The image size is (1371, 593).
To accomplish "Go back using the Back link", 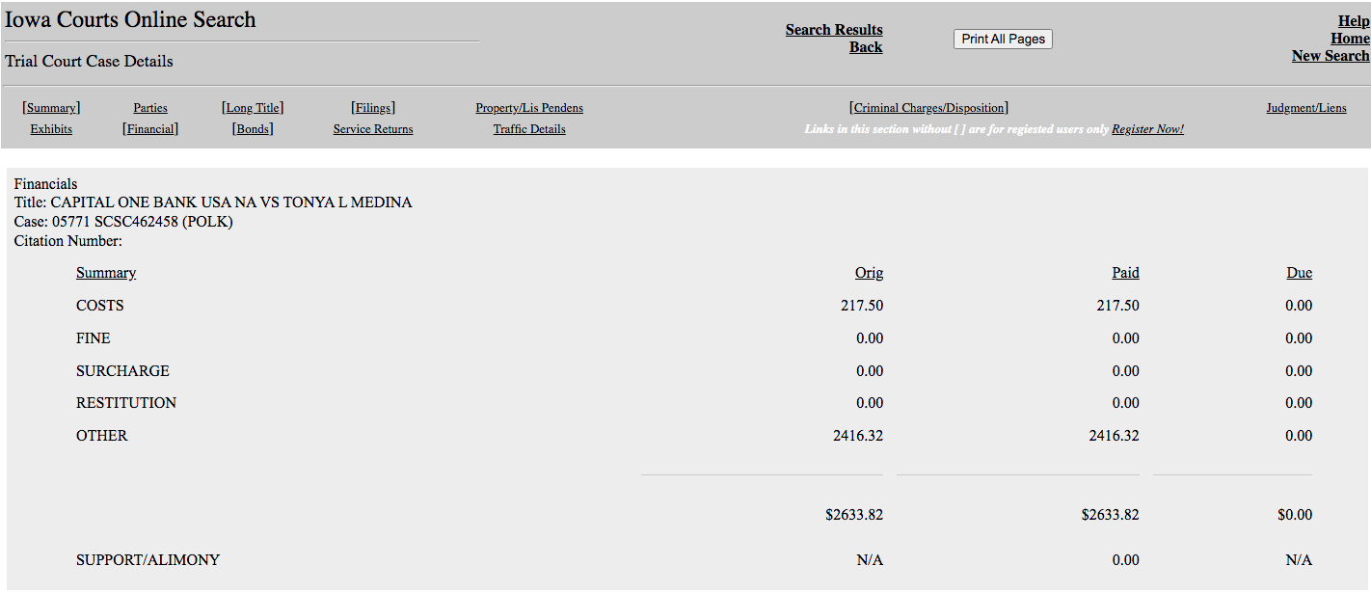I will coord(866,47).
